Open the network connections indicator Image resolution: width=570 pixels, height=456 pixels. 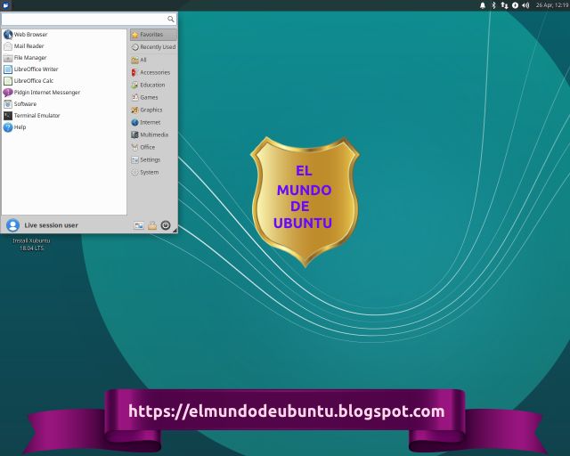[504, 5]
